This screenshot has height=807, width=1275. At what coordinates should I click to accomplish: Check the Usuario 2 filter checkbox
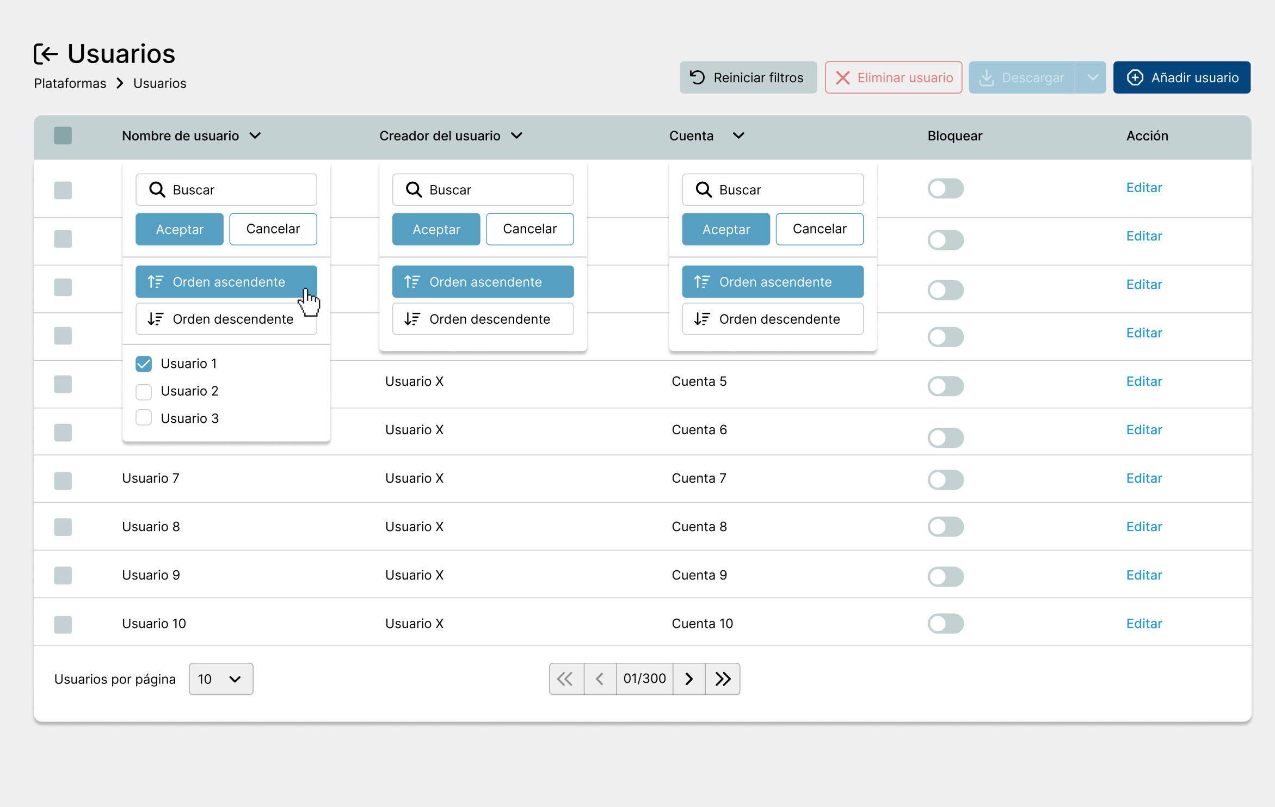(x=144, y=391)
